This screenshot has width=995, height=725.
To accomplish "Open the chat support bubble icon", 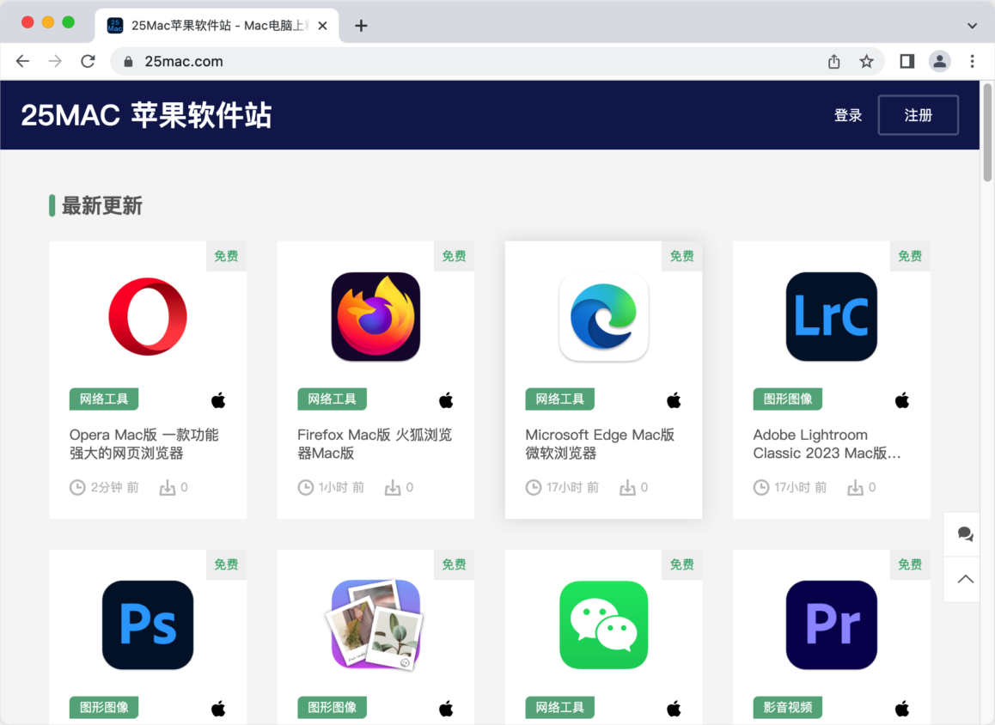I will pos(965,534).
